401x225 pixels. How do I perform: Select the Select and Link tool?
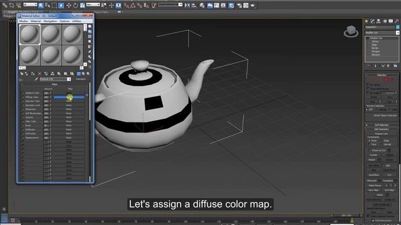point(4,5)
